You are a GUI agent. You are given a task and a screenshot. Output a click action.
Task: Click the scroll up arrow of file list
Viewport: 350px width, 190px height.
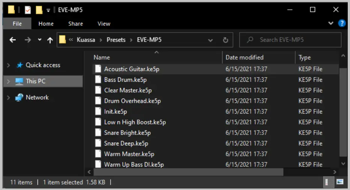343,56
